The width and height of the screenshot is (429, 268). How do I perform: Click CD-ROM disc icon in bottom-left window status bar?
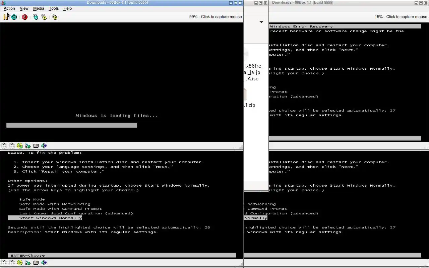click(x=20, y=263)
